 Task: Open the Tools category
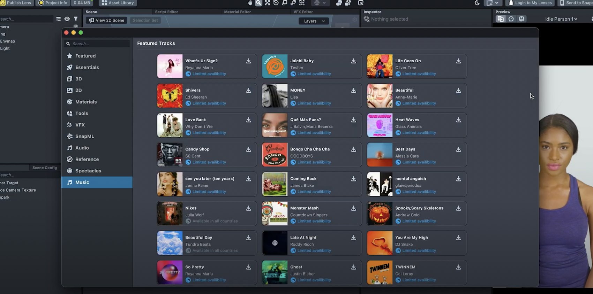pos(97,113)
